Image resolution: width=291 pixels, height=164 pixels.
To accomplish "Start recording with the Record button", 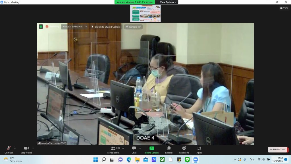I will click(x=169, y=150).
